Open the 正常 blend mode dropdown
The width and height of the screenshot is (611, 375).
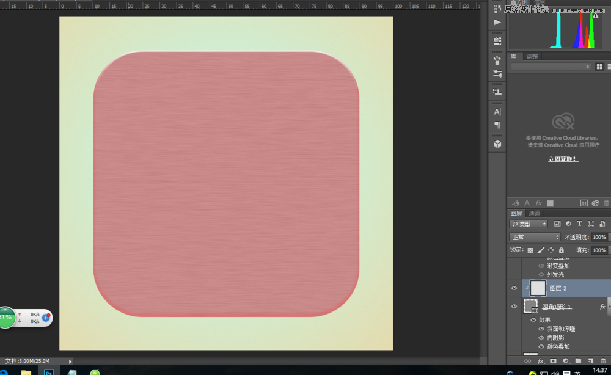(535, 237)
